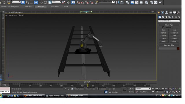Click Select and Manipulate crosshair icon
The height and width of the screenshot is (104, 185).
[69, 2]
